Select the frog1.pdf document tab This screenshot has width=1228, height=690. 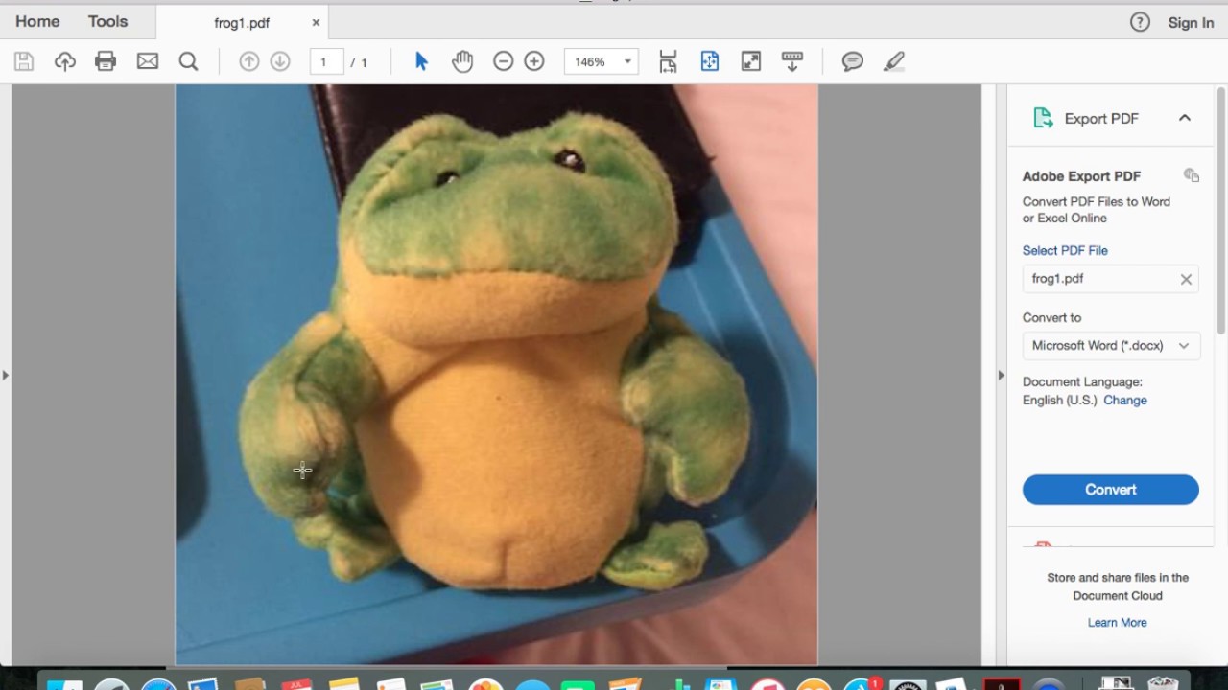(x=242, y=23)
